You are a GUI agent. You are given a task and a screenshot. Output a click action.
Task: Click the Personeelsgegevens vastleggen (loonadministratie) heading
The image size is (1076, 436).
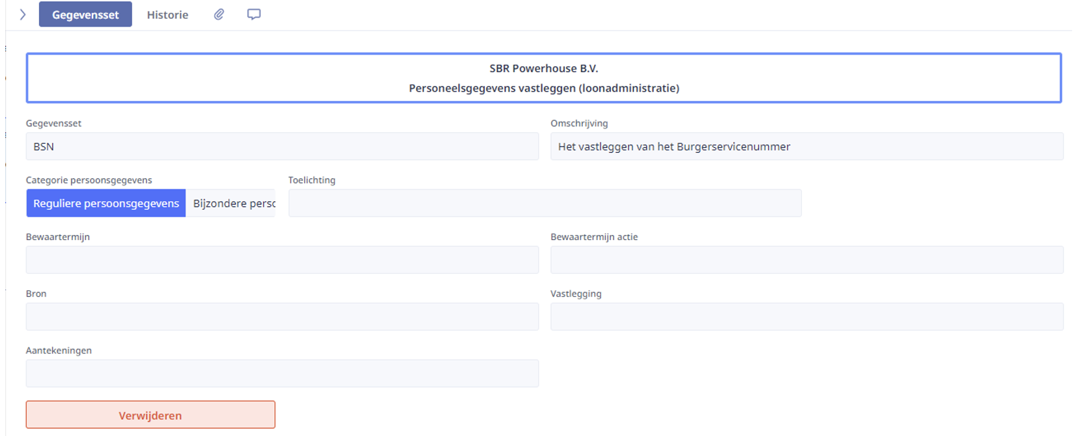(544, 88)
